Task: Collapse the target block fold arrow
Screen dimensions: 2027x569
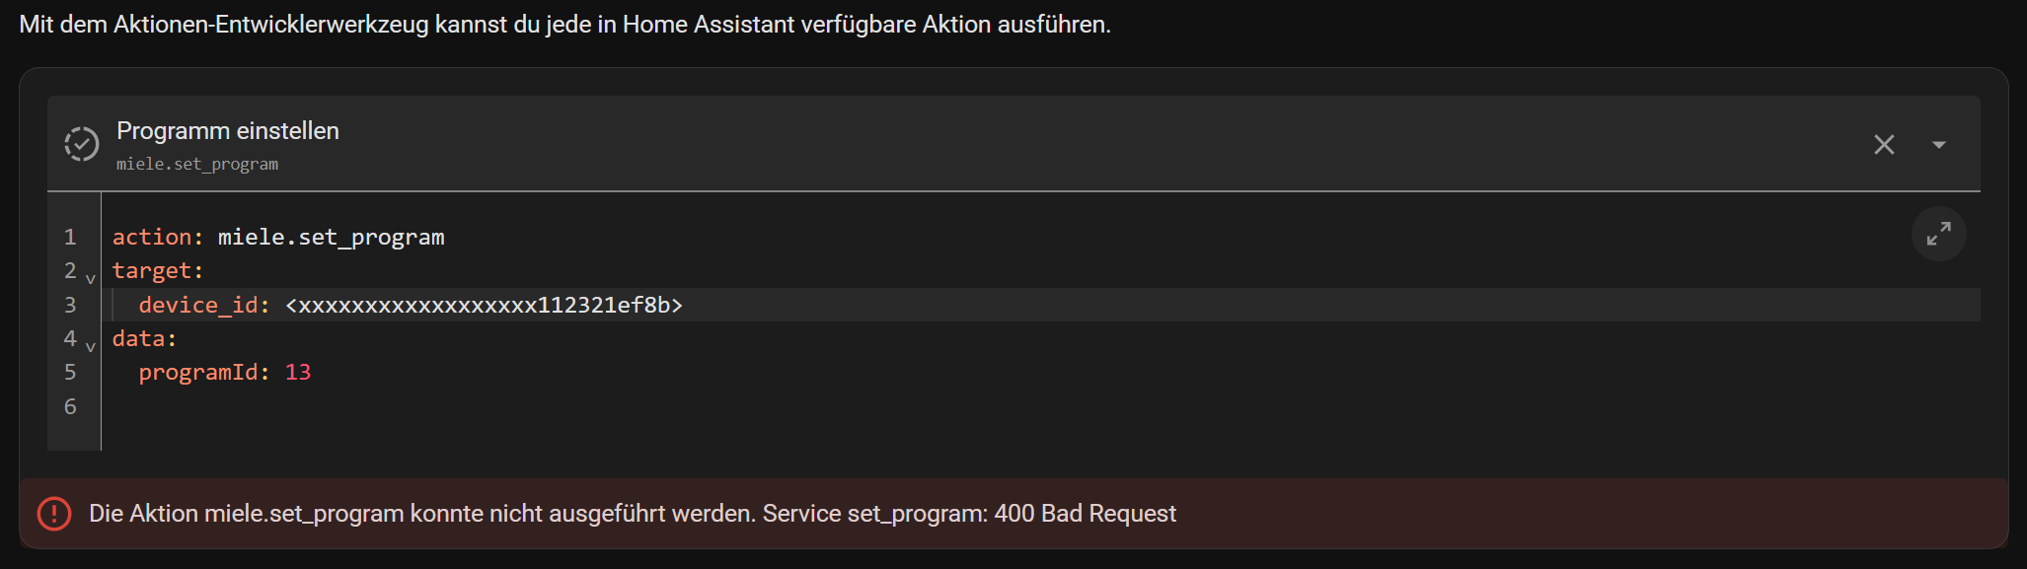Action: pos(91,279)
